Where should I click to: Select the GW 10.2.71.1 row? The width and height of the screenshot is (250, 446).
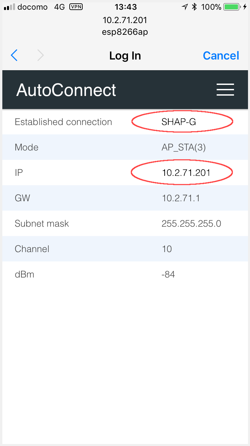click(125, 198)
